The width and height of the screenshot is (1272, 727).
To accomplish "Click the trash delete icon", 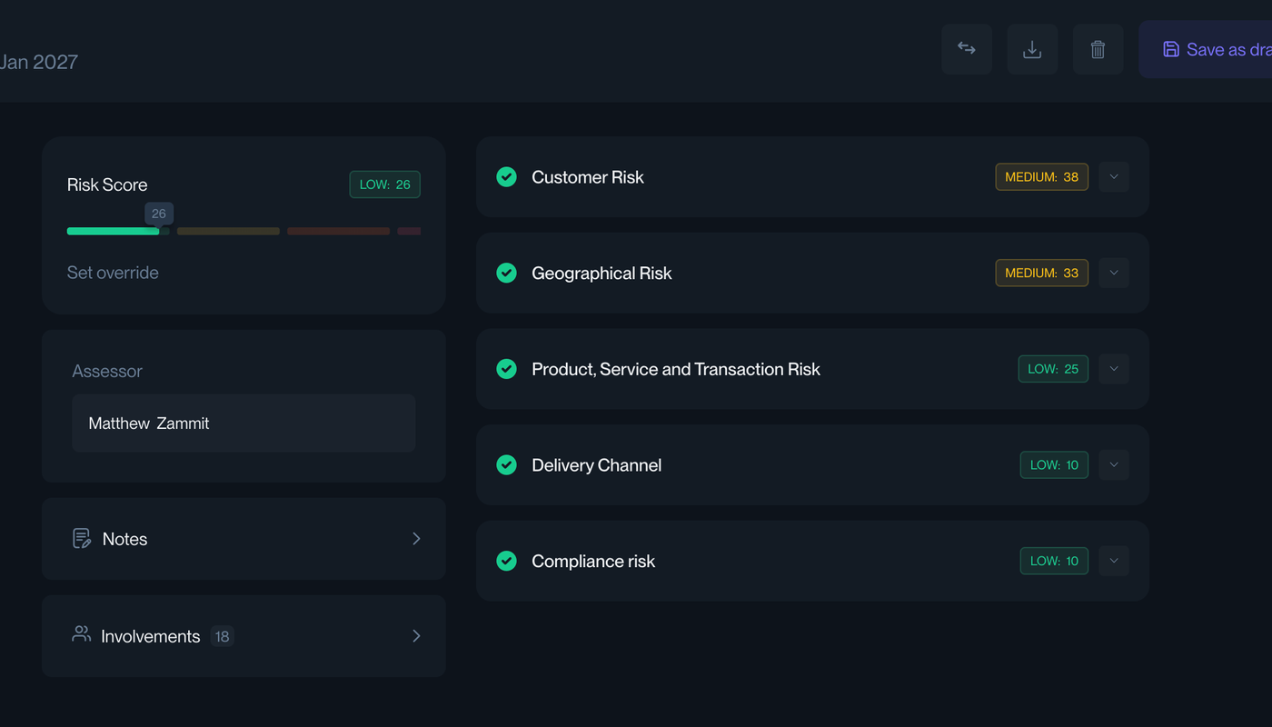I will (x=1098, y=49).
